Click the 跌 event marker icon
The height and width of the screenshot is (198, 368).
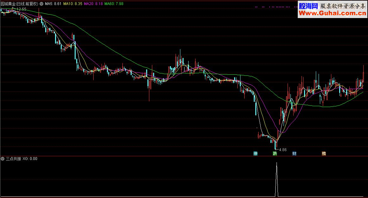275,154
